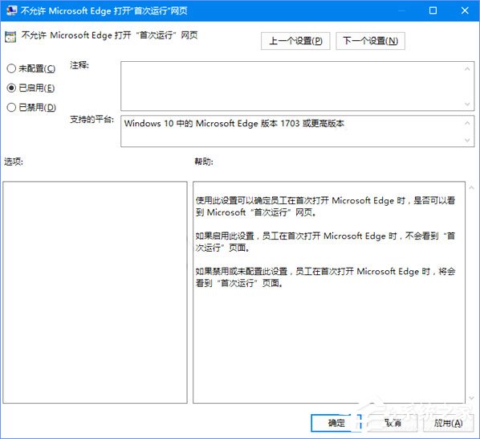Click the policy heading 不允许 Microsoft Edge 打开
This screenshot has height=439, width=480.
tap(109, 35)
